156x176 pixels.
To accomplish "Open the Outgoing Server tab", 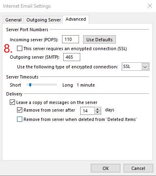I will click(x=43, y=20).
